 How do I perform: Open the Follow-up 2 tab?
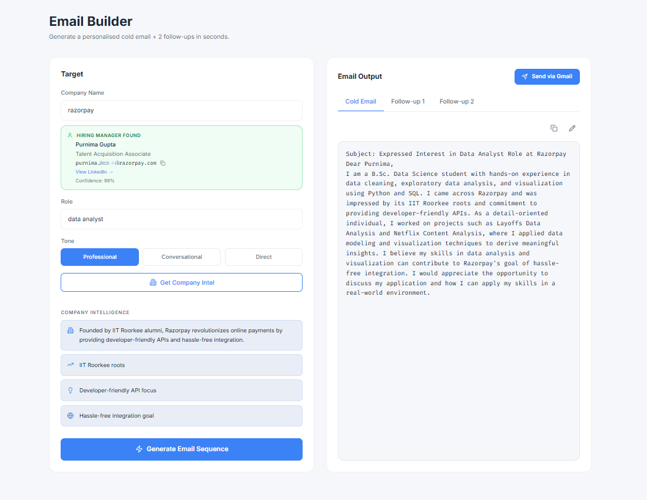point(457,101)
